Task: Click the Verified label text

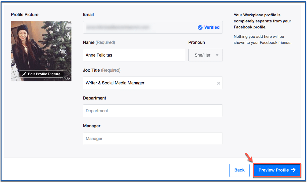Action: [212, 27]
